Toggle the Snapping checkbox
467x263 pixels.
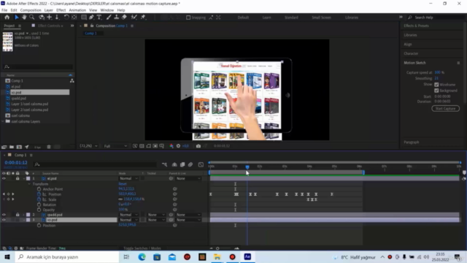[x=188, y=18]
